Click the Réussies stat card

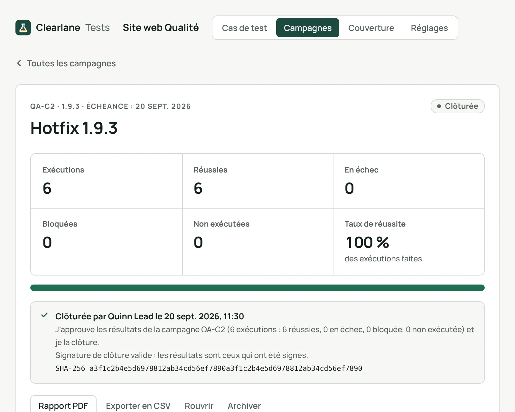pos(258,181)
